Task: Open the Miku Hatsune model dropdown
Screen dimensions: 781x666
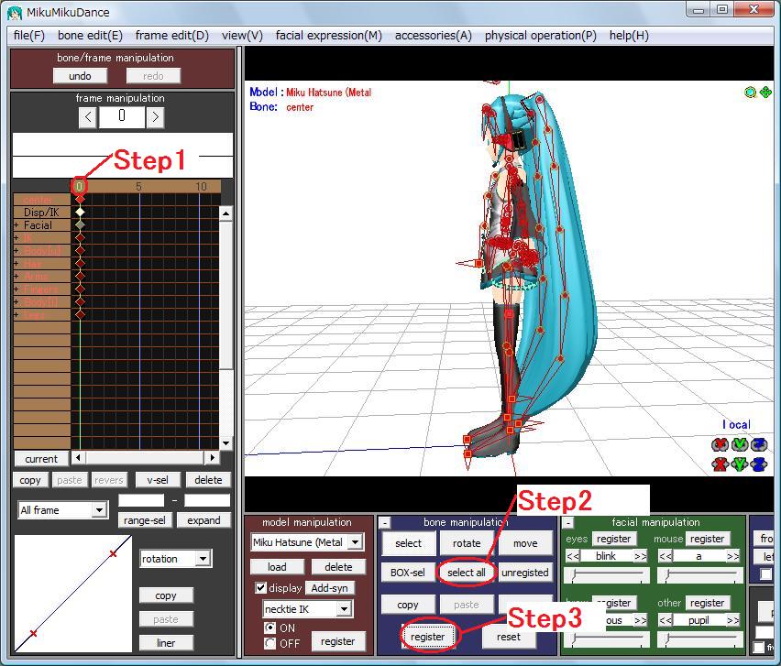Action: 355,542
